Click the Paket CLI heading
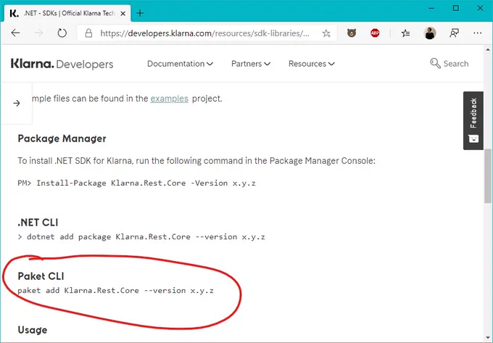This screenshot has height=343, width=493. 41,276
